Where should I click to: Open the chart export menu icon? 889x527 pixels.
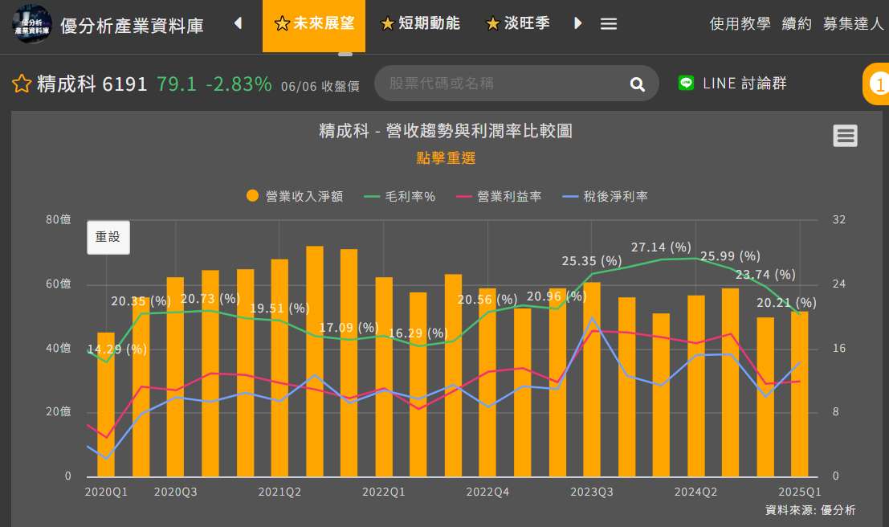coord(845,136)
